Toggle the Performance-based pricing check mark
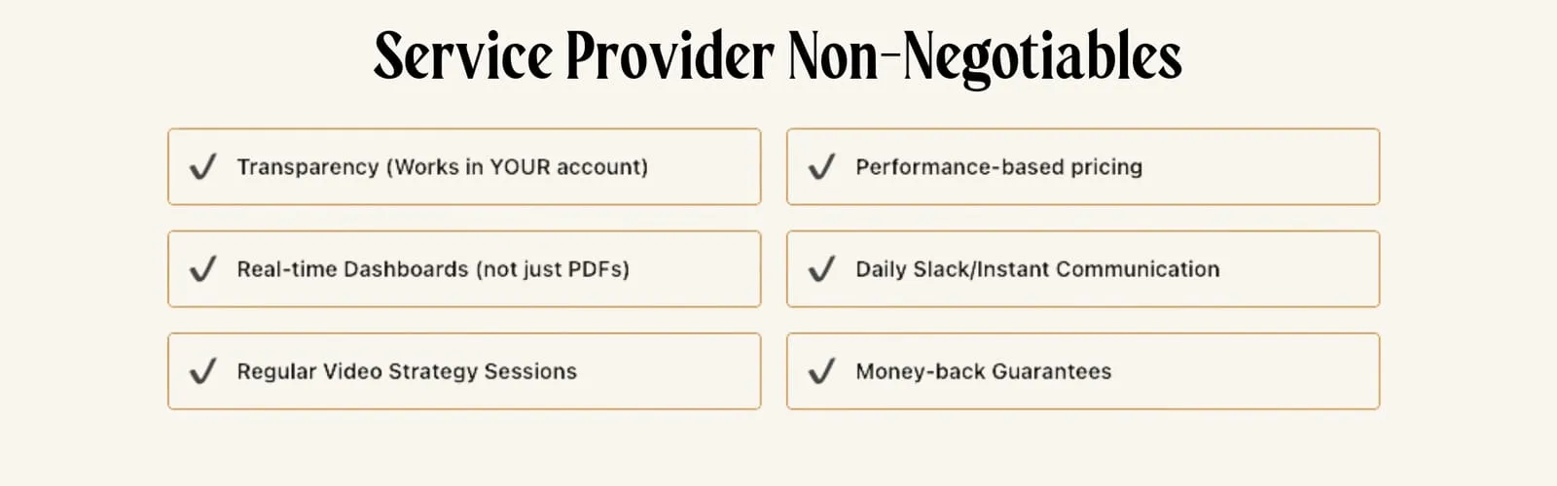1557x486 pixels. click(x=821, y=167)
